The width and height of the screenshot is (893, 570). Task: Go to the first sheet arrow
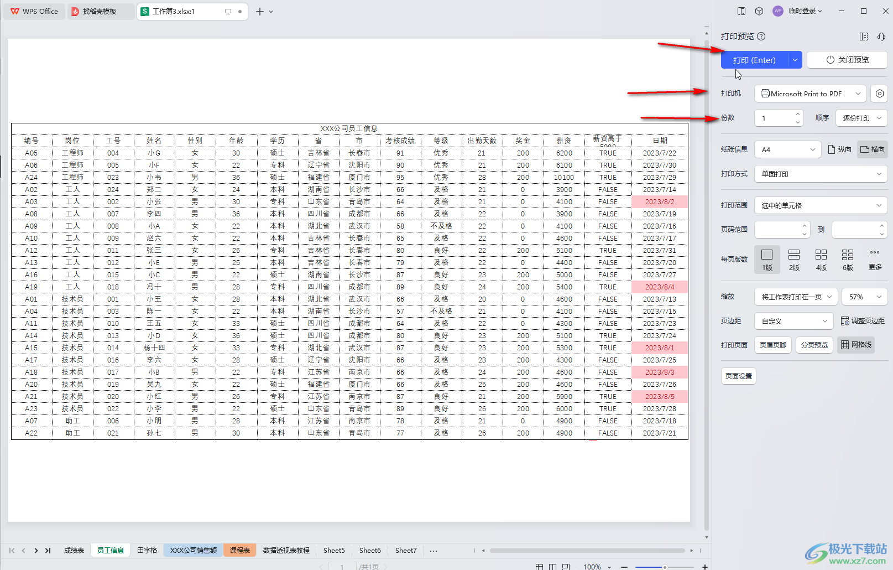pyautogui.click(x=12, y=551)
